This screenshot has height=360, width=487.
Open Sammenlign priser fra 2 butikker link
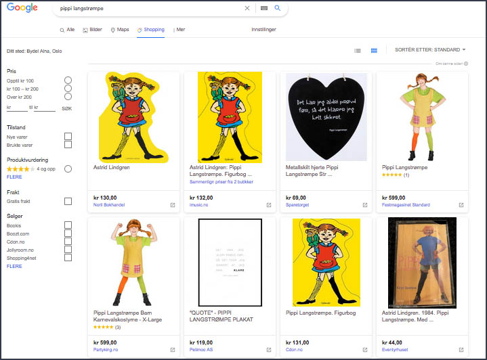point(221,182)
